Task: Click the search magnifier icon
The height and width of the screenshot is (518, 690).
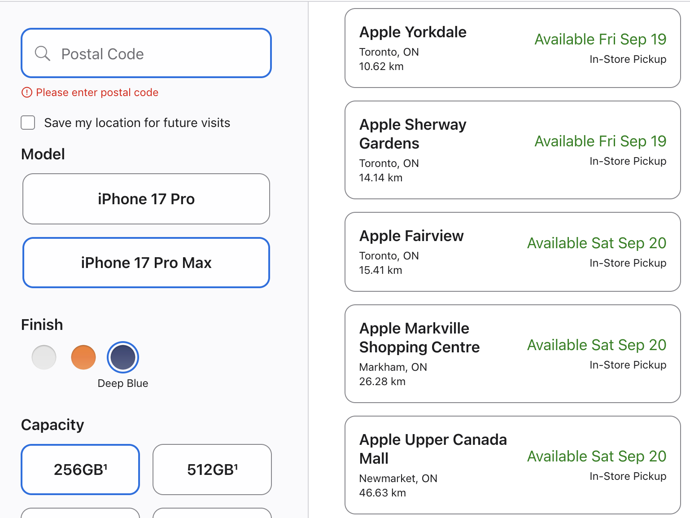Action: coord(43,53)
